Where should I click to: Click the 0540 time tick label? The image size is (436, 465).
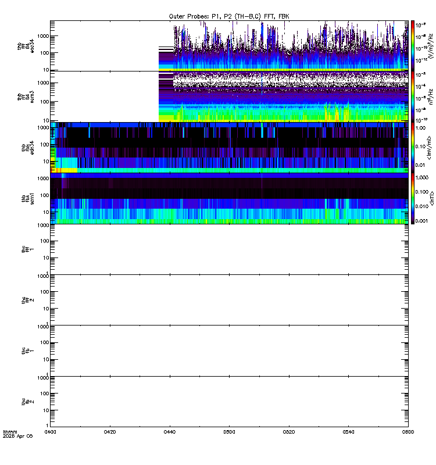(x=348, y=432)
